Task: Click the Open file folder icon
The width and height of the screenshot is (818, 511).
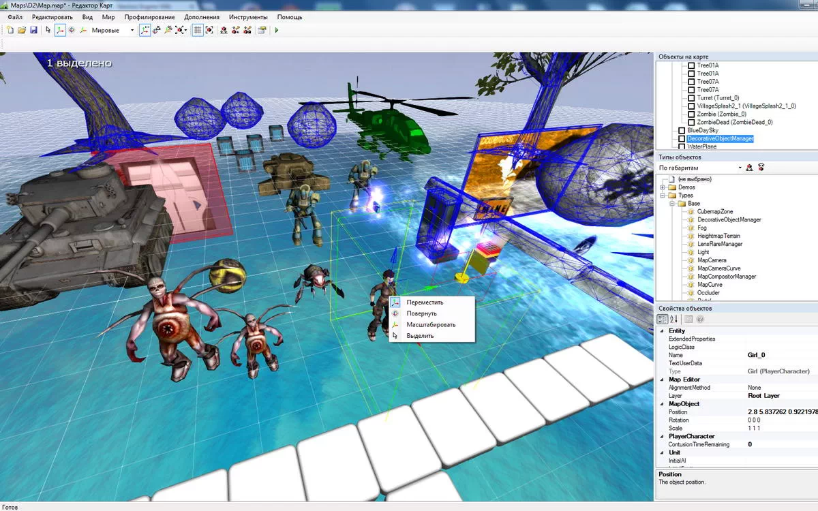Action: 22,30
